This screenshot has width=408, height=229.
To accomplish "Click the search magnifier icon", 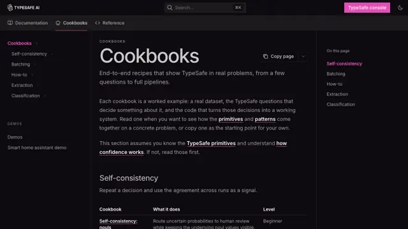I will 170,8.
